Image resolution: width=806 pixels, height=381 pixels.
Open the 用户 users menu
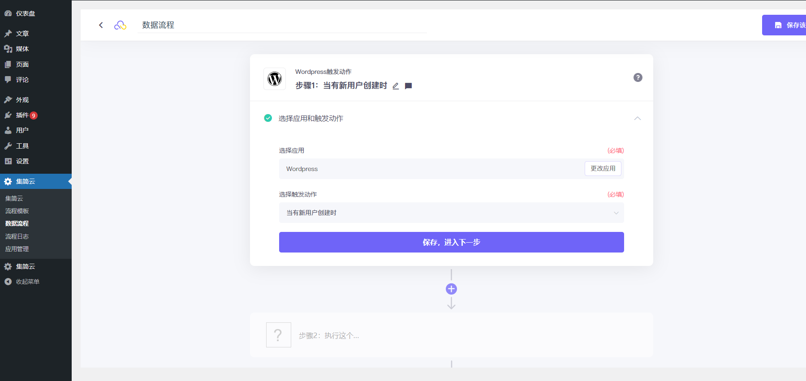36,130
